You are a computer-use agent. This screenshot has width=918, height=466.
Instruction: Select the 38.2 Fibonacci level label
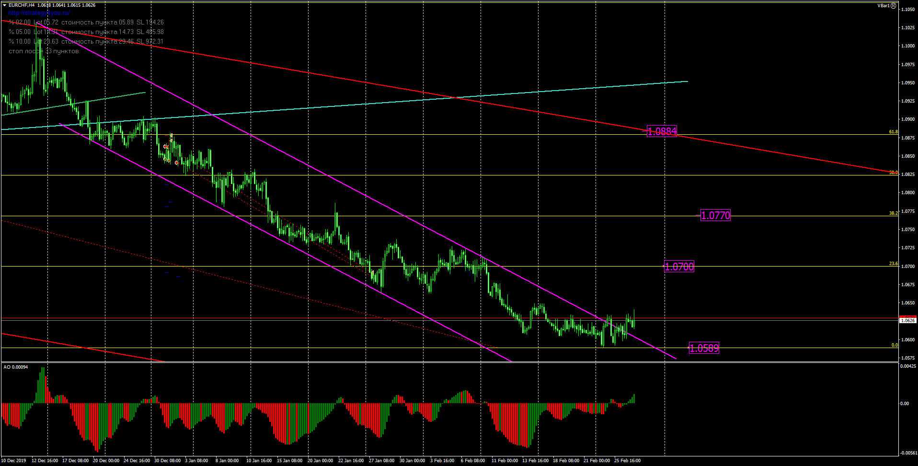(x=893, y=213)
